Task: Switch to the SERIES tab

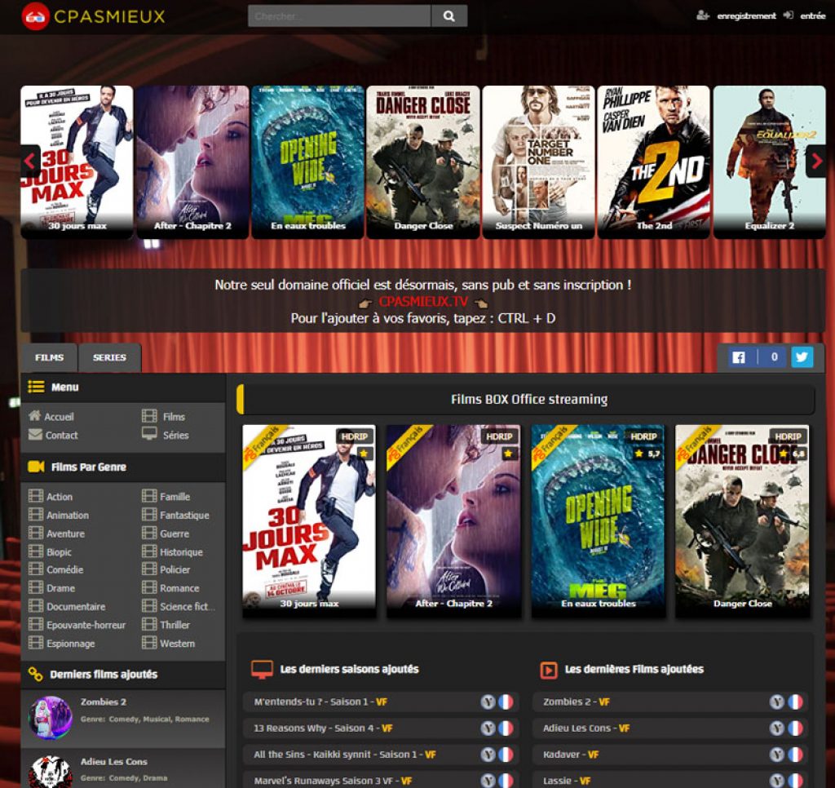Action: (x=109, y=357)
